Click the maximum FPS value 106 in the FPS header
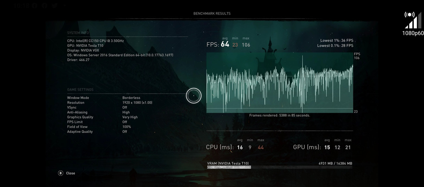424x187 pixels. (x=246, y=45)
